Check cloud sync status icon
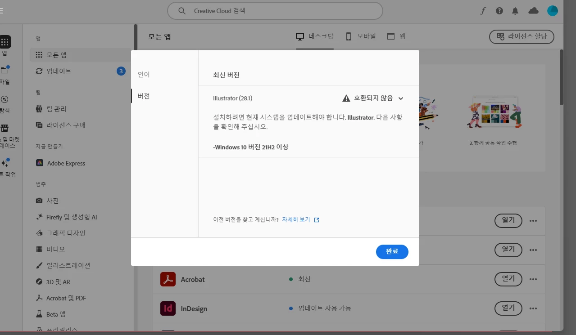The height and width of the screenshot is (335, 576). pyautogui.click(x=534, y=11)
